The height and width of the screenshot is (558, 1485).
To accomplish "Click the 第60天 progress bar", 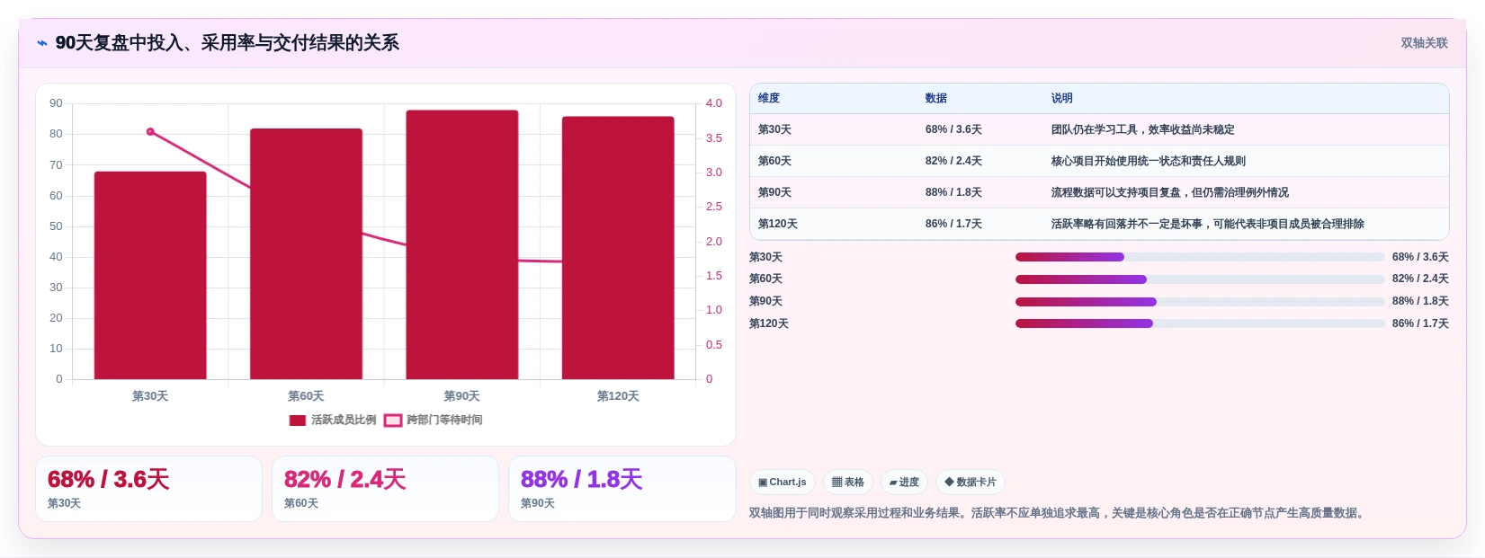I will pos(1200,279).
